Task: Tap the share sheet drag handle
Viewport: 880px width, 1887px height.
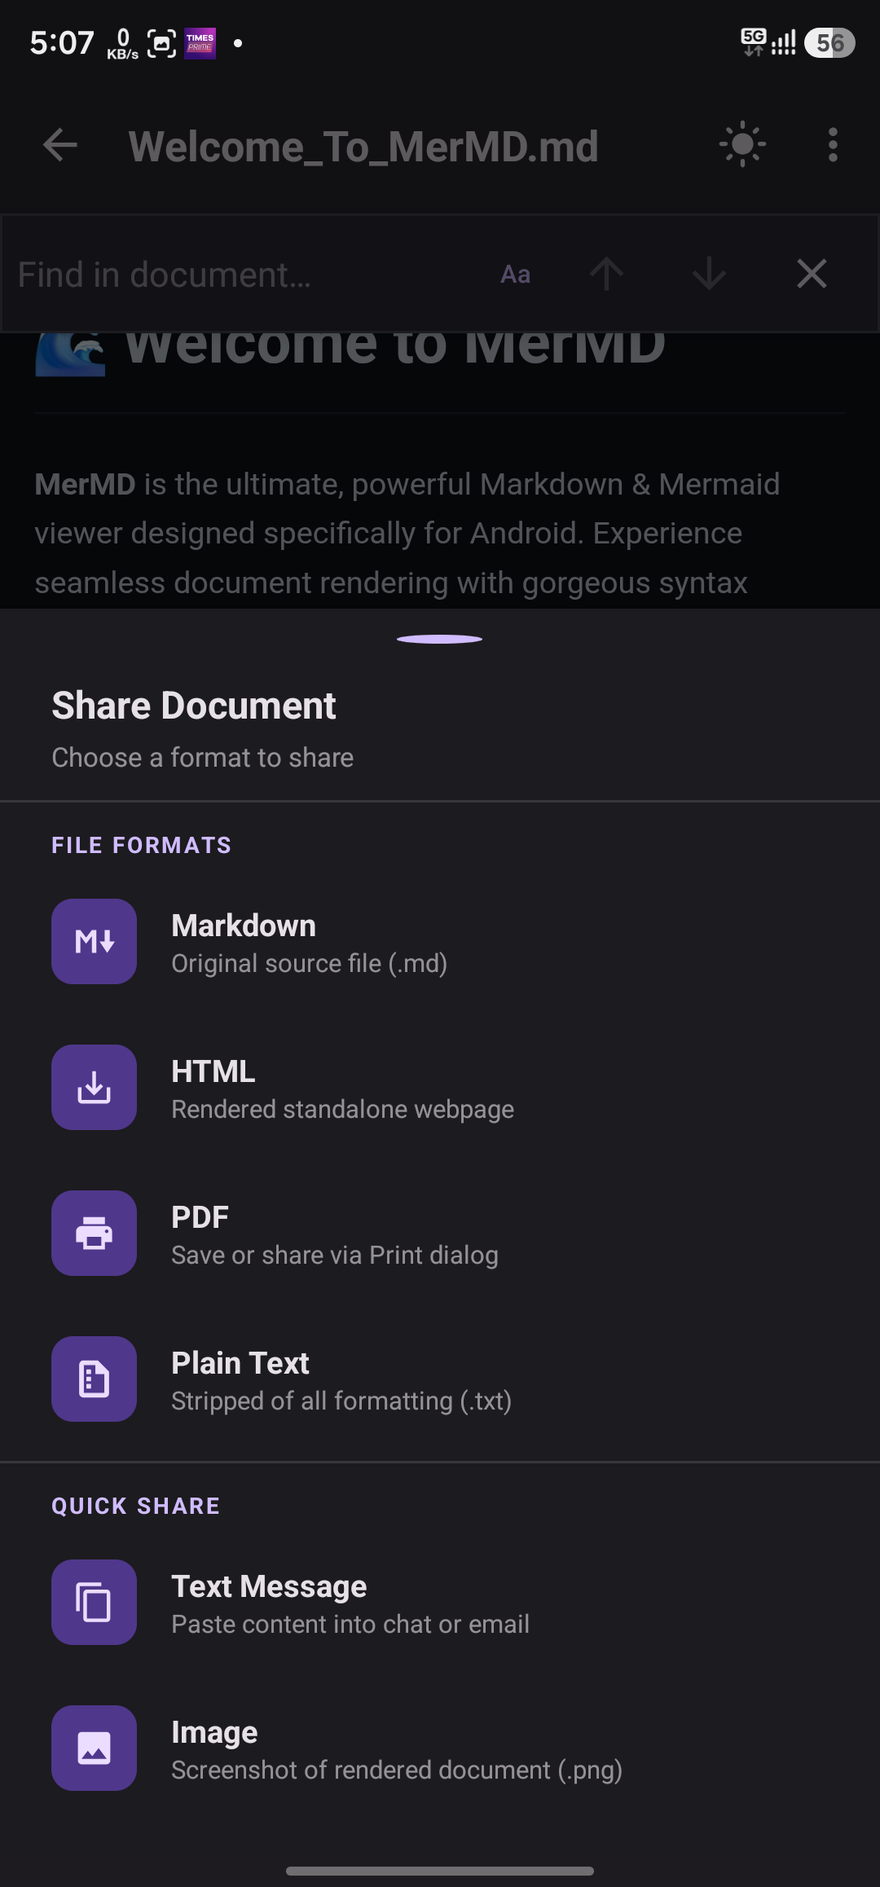Action: (439, 639)
